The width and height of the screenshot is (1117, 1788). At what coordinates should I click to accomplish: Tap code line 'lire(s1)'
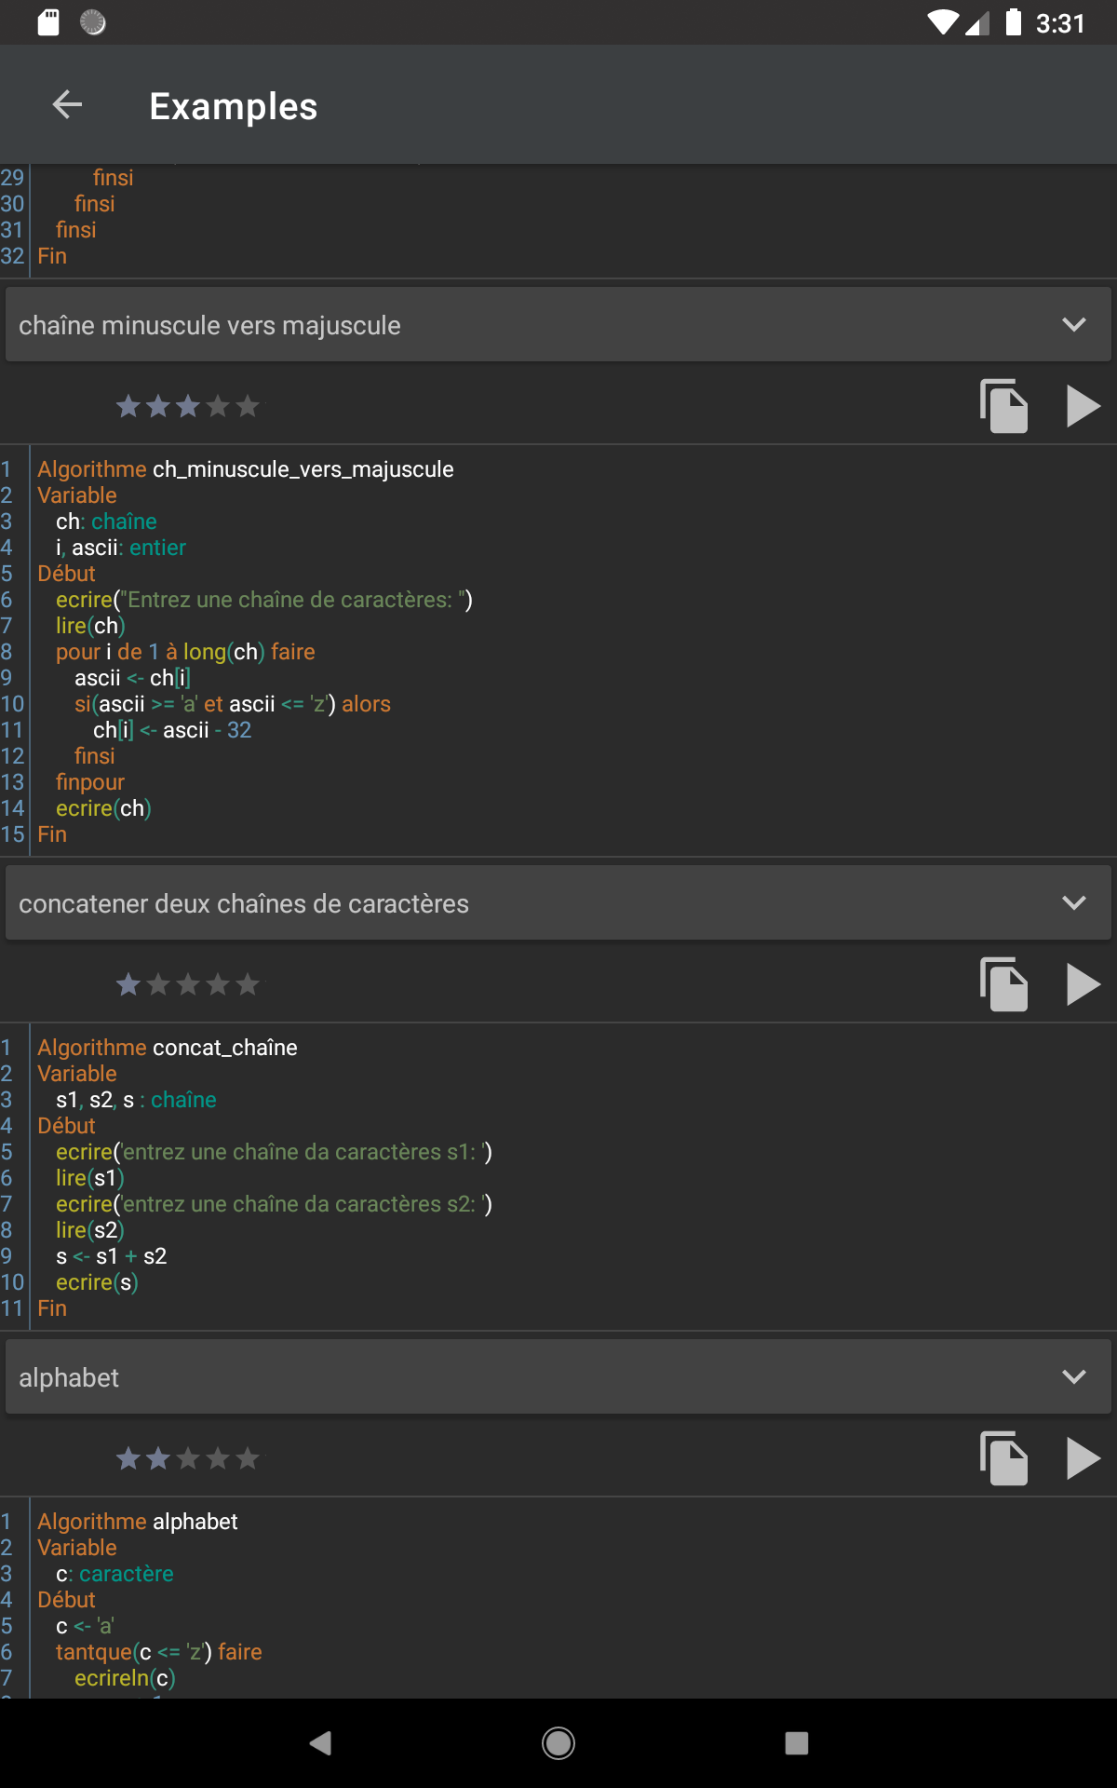click(90, 1178)
